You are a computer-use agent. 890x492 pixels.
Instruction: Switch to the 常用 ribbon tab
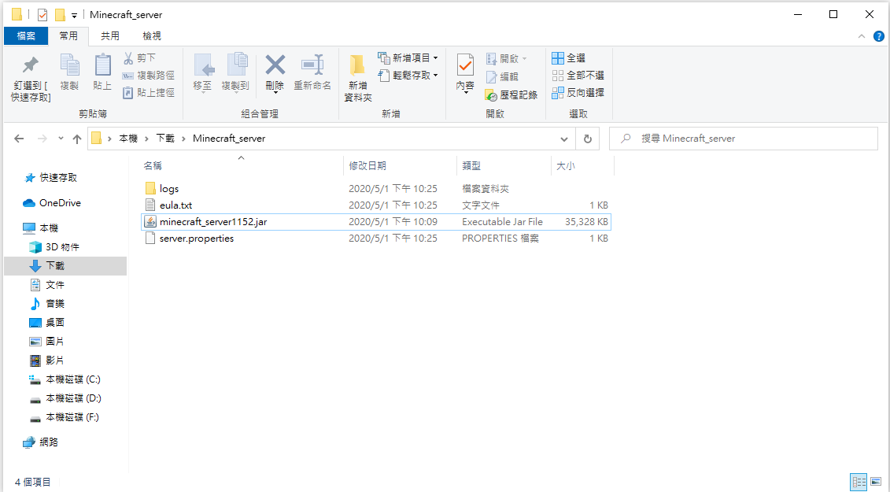click(x=68, y=35)
